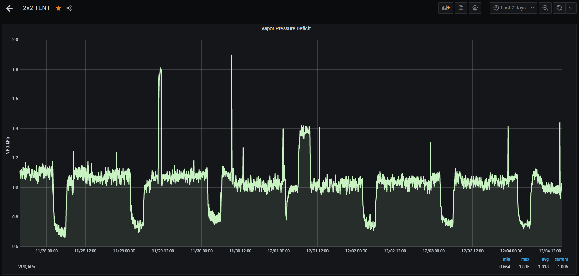The height and width of the screenshot is (276, 579).
Task: Click the 0.664 min value
Action: click(505, 267)
